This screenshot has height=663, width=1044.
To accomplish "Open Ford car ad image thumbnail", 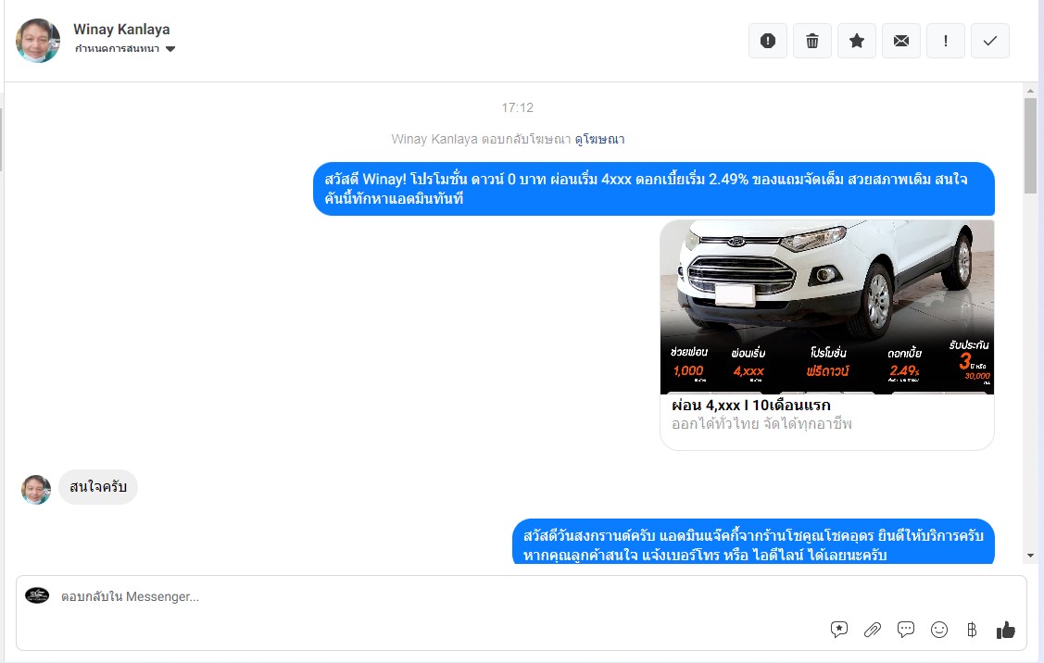I will coord(827,306).
